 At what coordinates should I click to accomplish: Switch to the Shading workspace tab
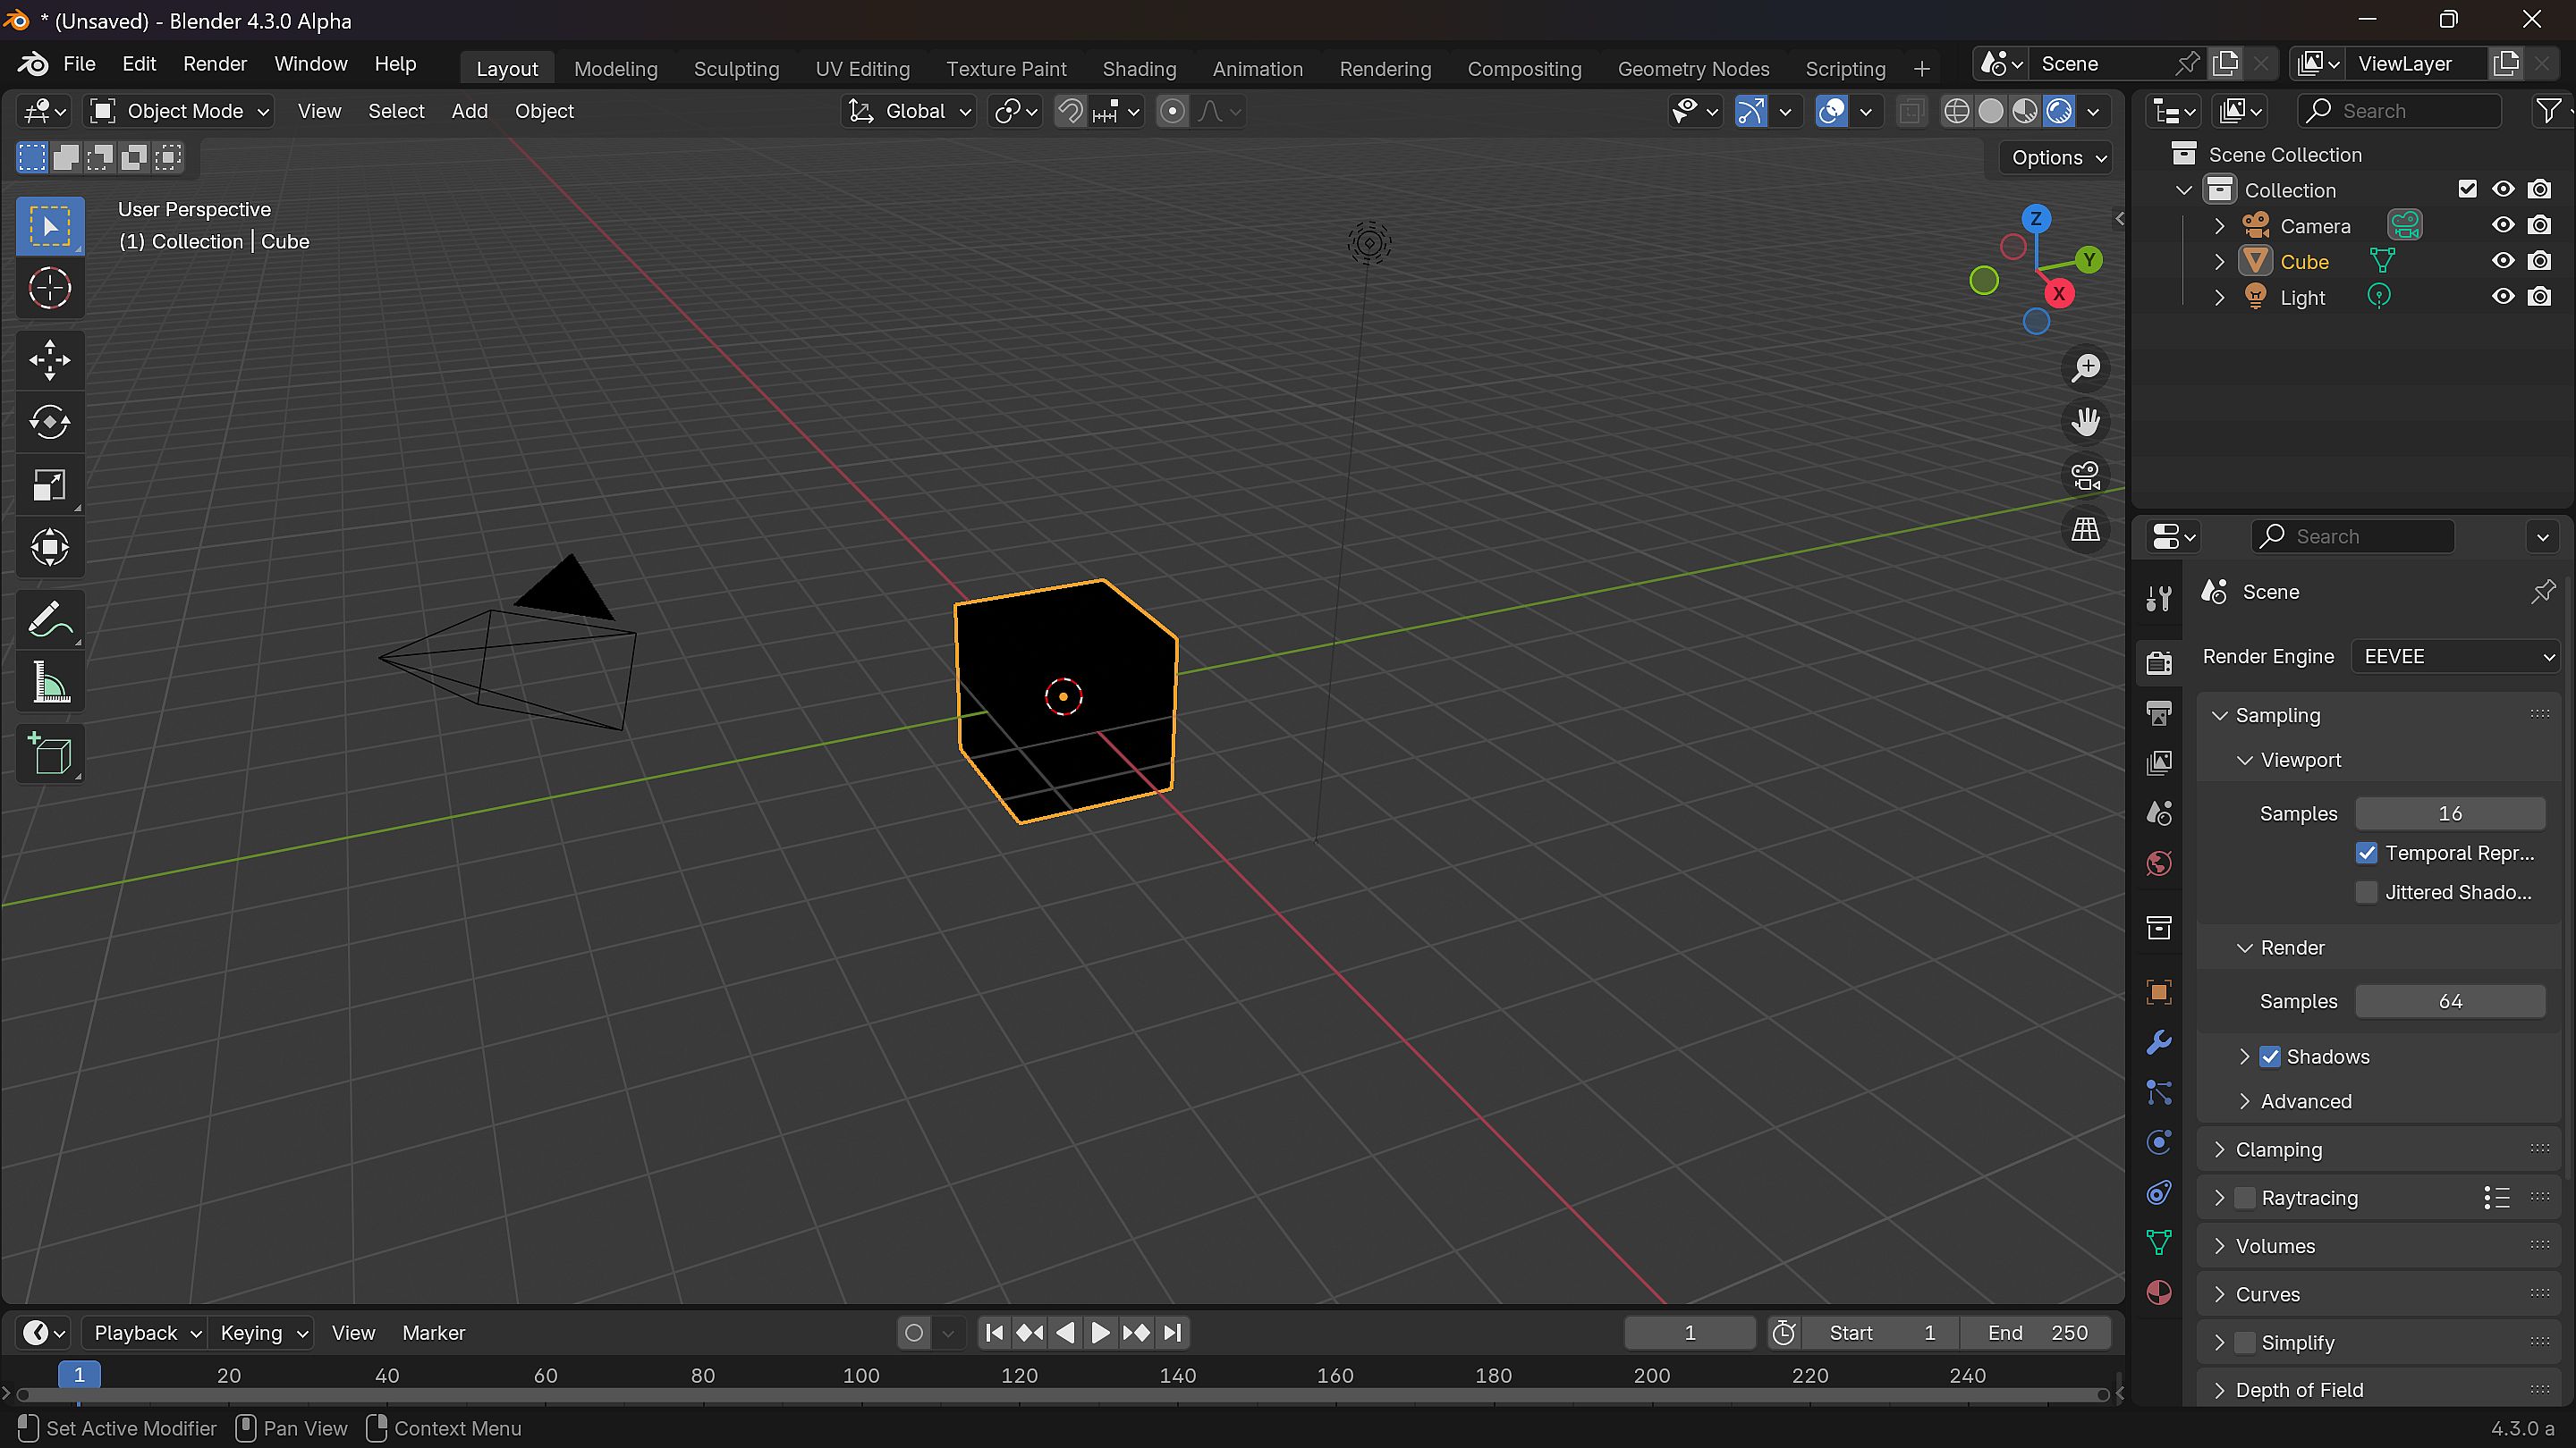[x=1139, y=69]
